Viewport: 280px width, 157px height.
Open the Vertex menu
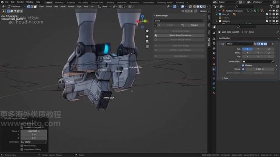pyautogui.click(x=71, y=7)
